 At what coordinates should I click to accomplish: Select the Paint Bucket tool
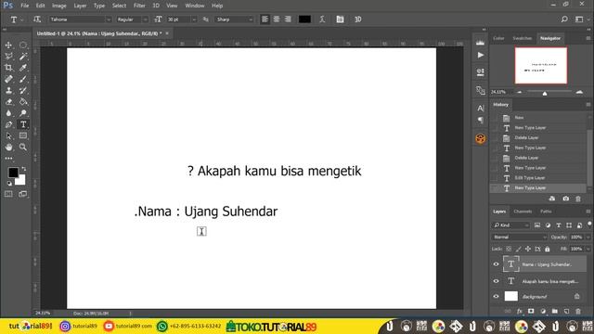[23, 102]
